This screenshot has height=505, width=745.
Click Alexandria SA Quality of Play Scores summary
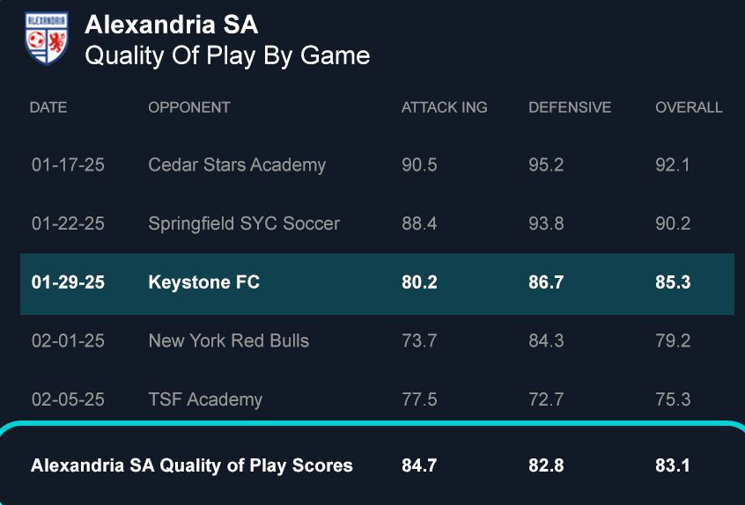[x=192, y=465]
